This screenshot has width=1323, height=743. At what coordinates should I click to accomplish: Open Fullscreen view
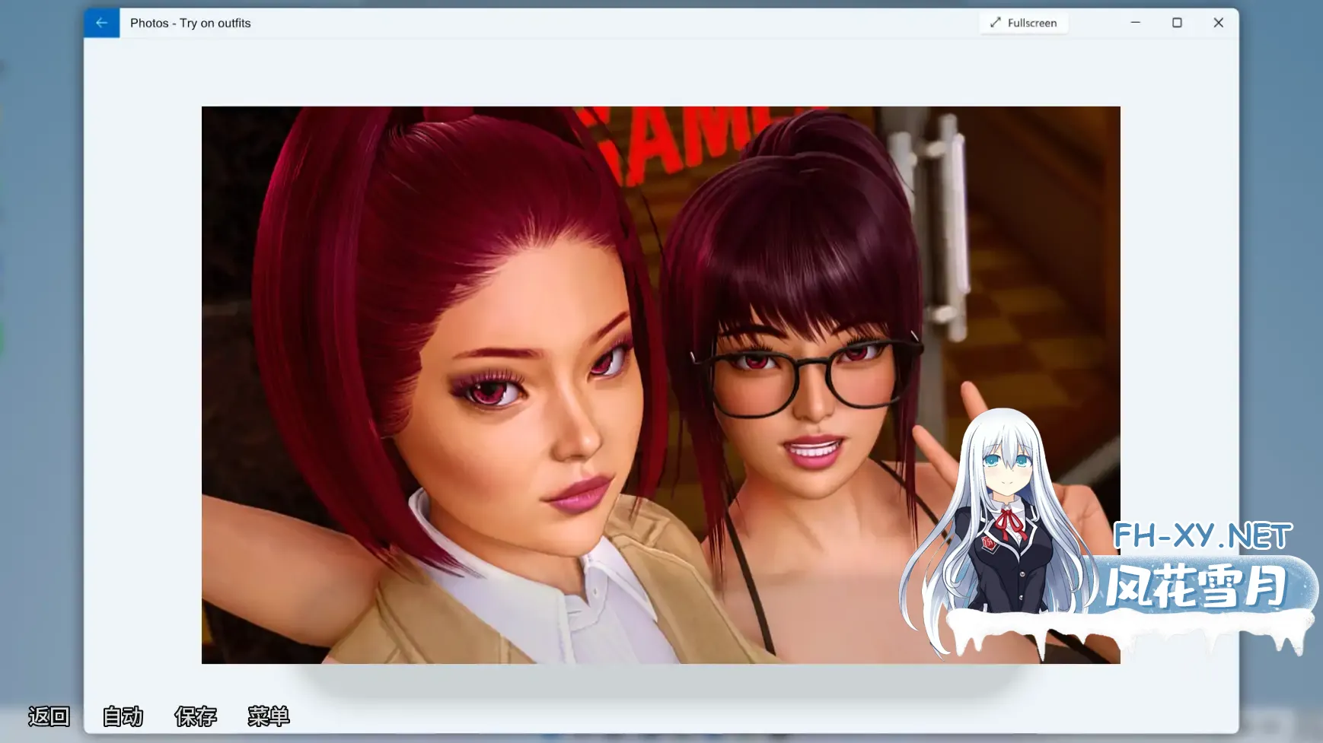[x=1024, y=23]
